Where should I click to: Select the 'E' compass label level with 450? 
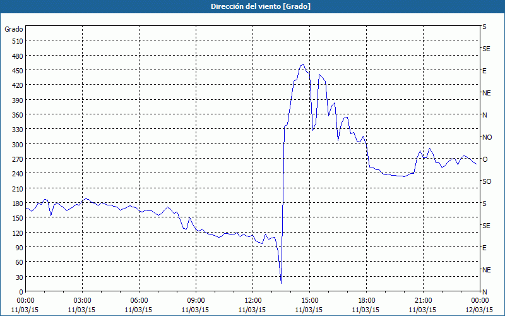point(484,71)
